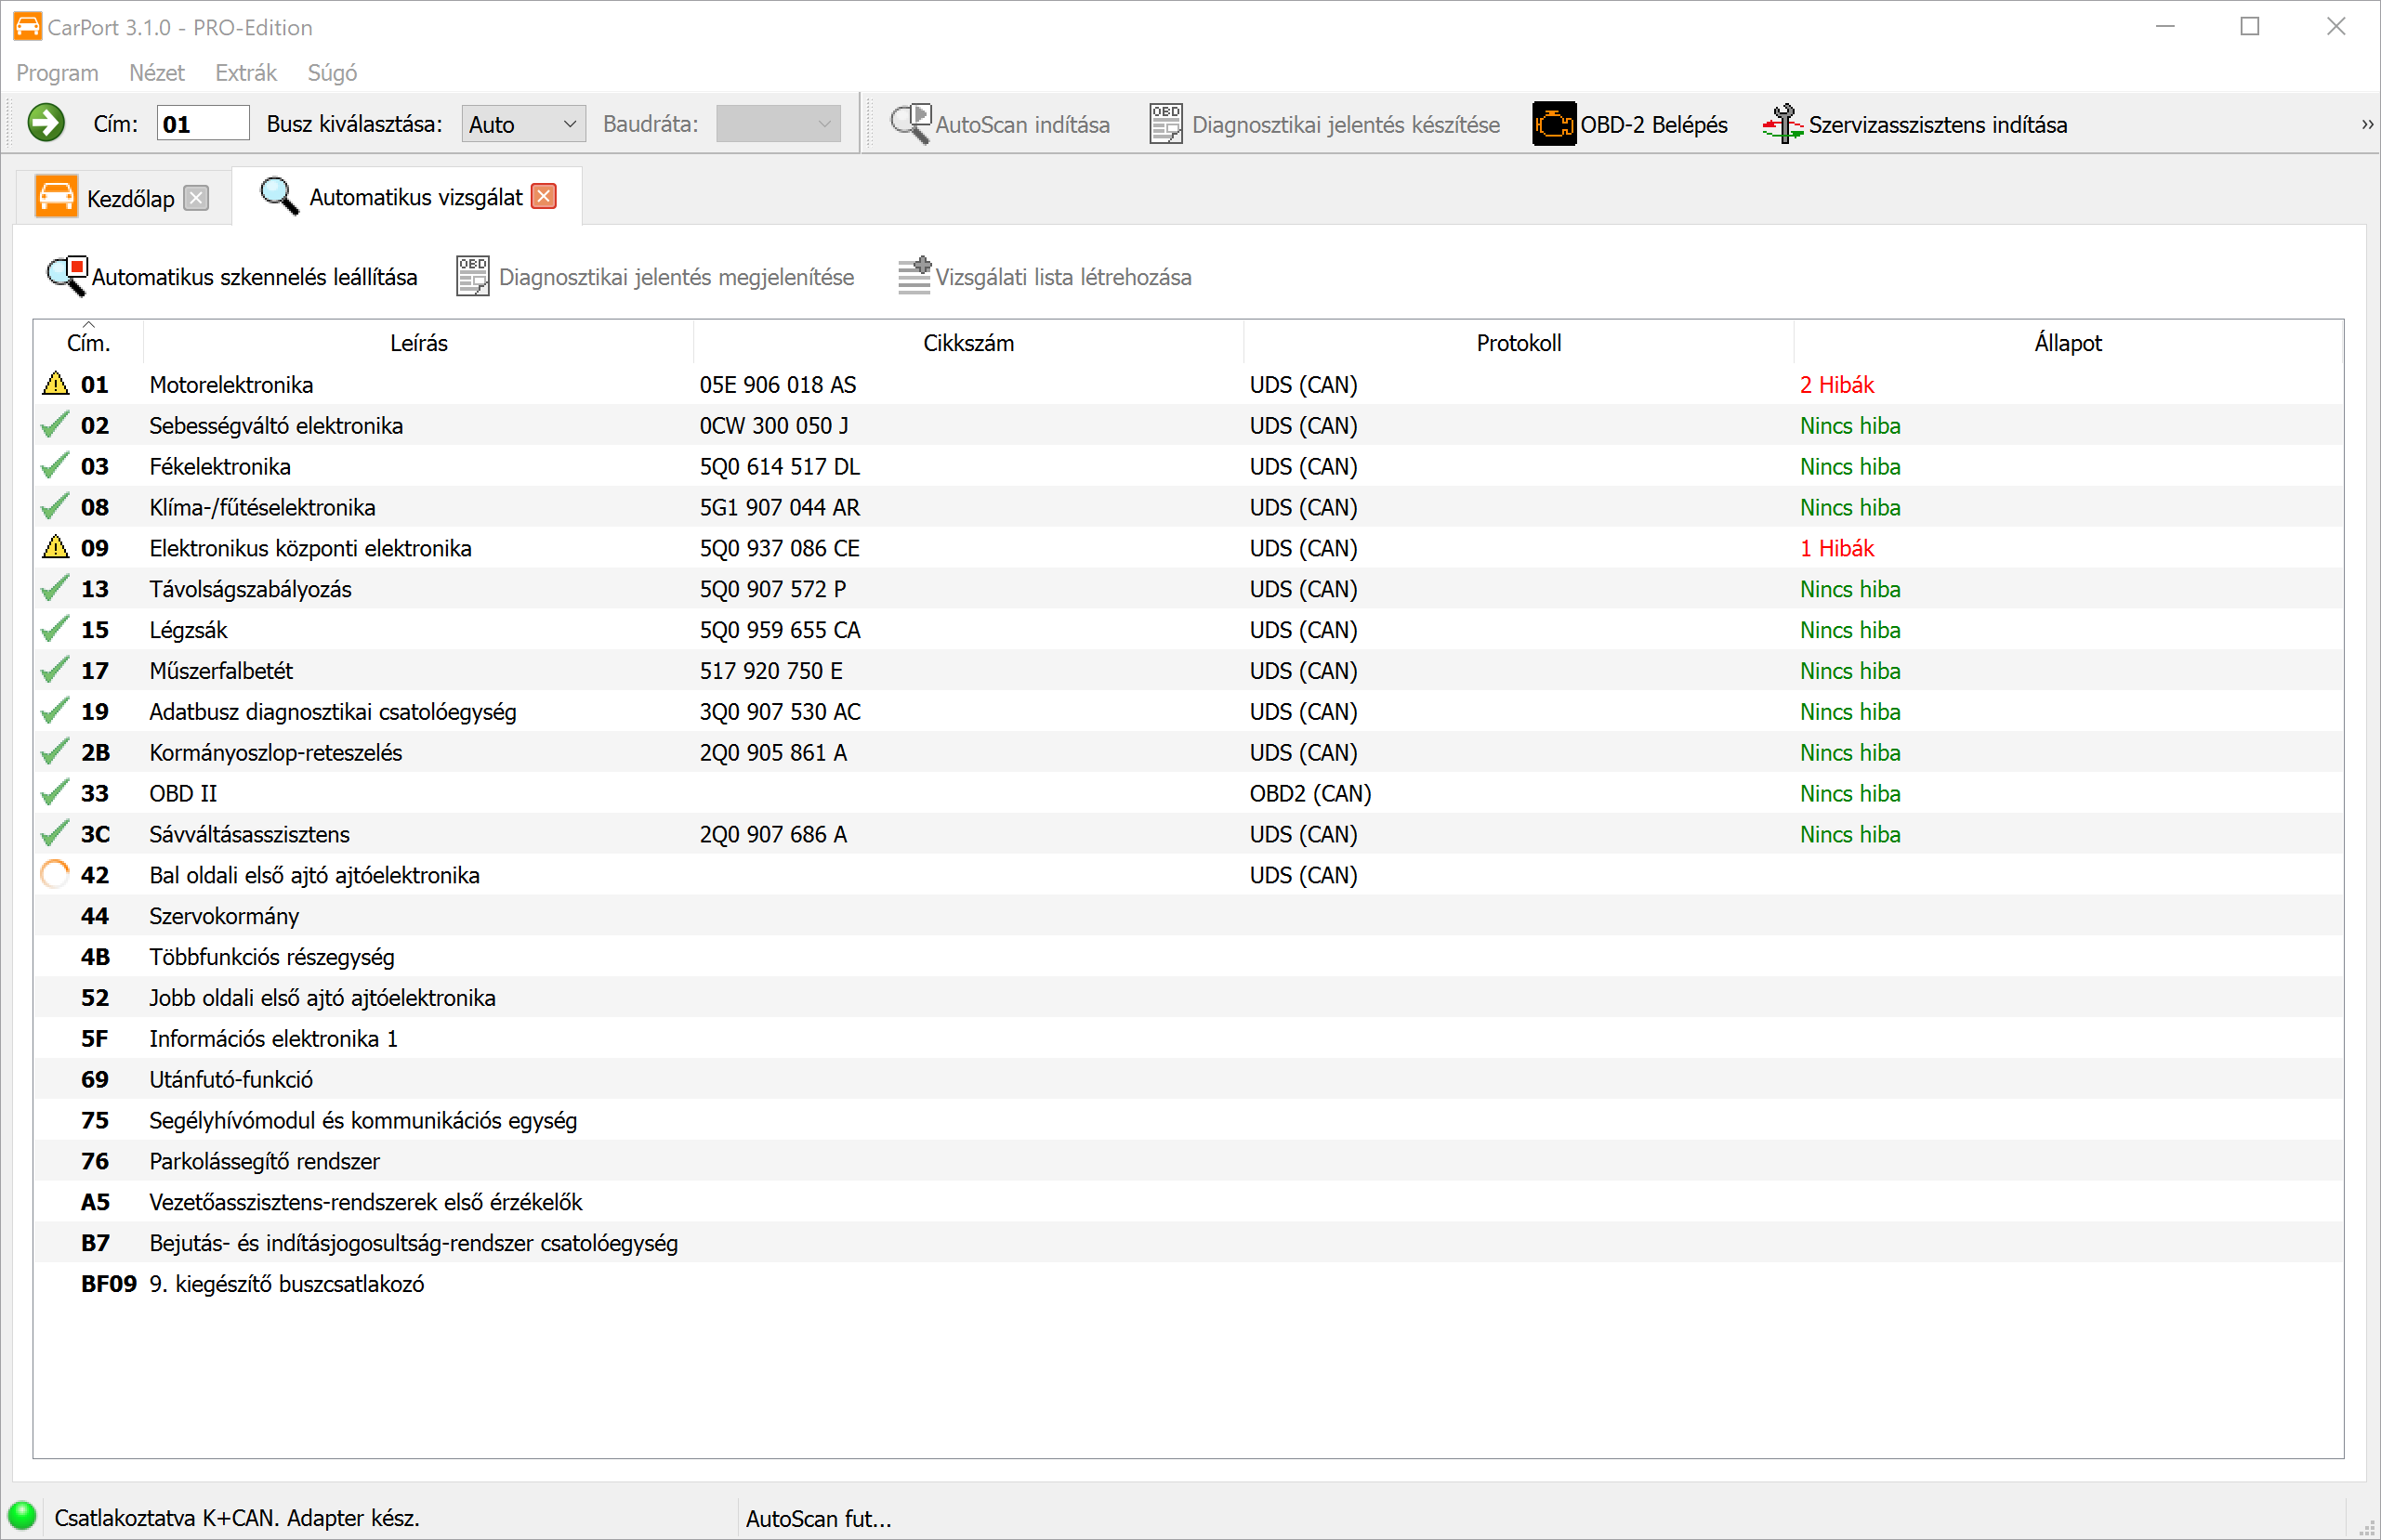This screenshot has height=1540, width=2381.
Task: Click into the Cím address field
Action: [x=204, y=124]
